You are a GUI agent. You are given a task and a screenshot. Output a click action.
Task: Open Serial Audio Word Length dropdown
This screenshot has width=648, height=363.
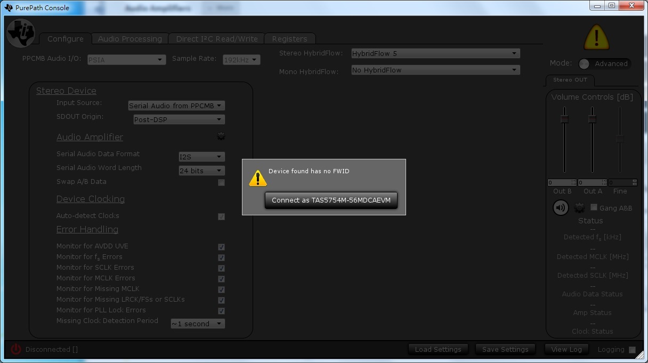[201, 171]
